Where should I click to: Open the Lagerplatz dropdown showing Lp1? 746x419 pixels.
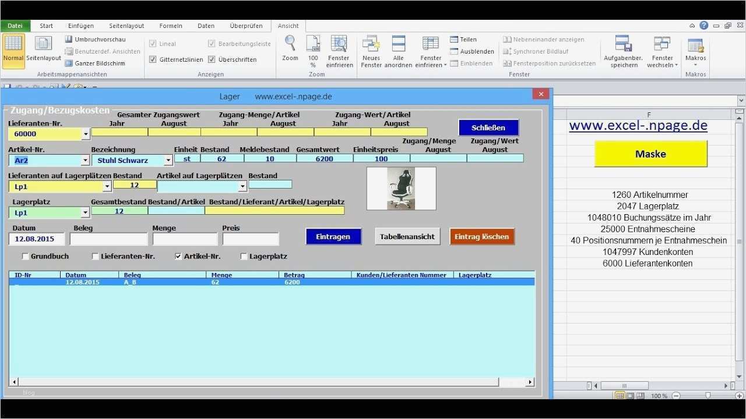(86, 212)
